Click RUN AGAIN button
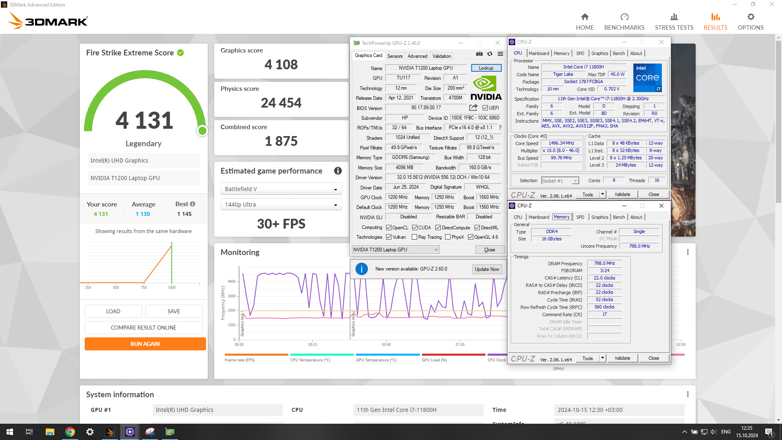The height and width of the screenshot is (440, 782). [145, 344]
